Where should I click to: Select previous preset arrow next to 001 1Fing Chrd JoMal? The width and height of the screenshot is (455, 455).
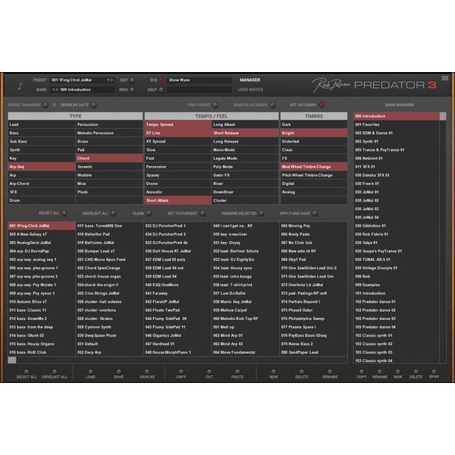(x=108, y=80)
